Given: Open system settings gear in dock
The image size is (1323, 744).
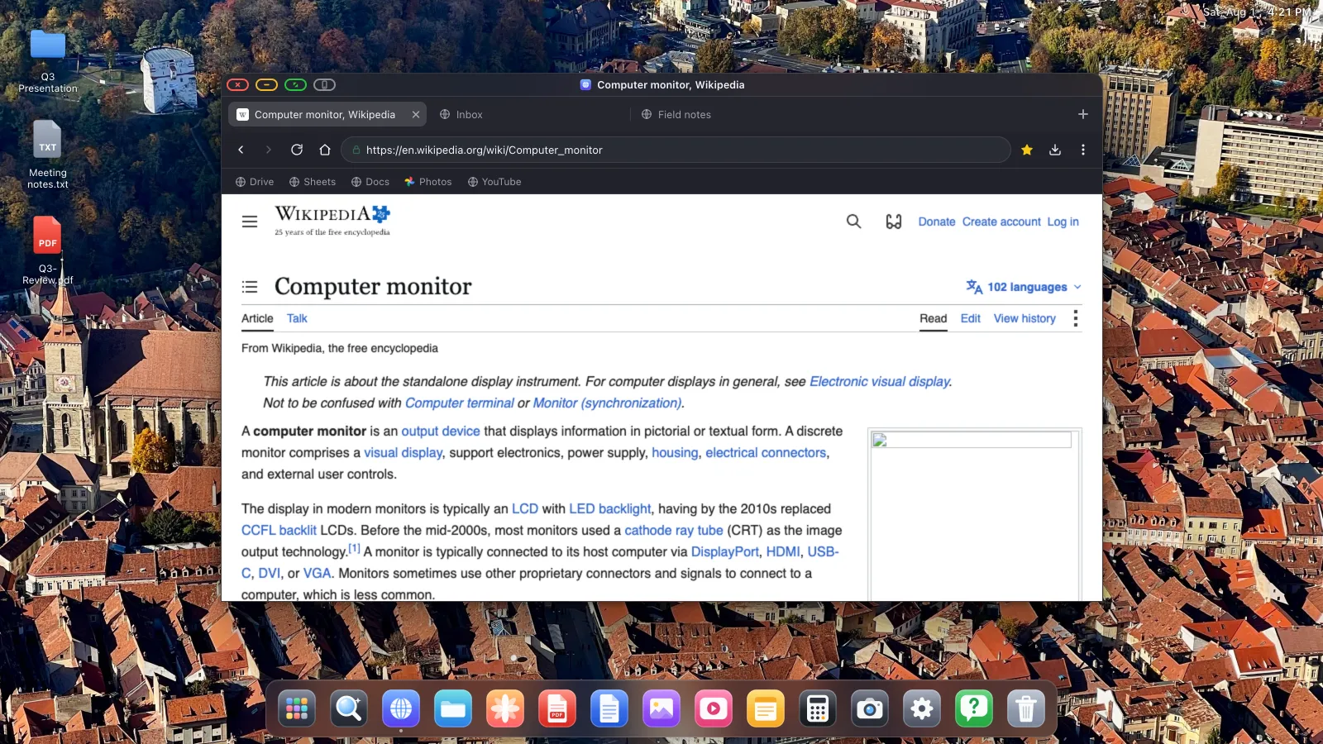Looking at the screenshot, I should pos(922,708).
